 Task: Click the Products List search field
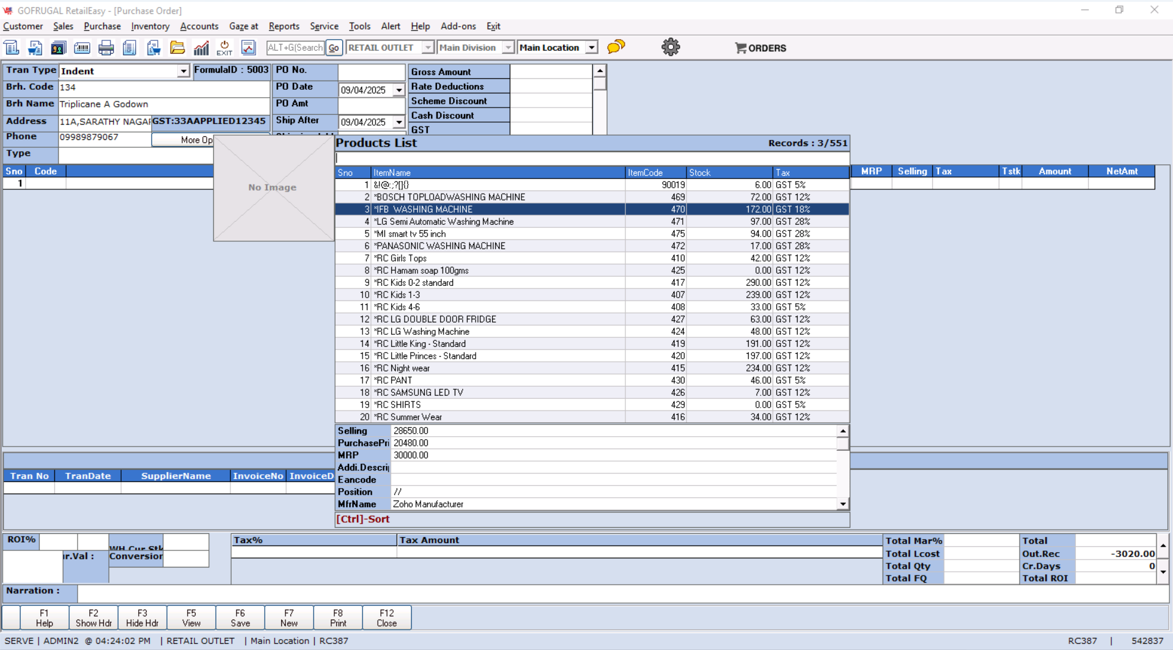tap(592, 158)
